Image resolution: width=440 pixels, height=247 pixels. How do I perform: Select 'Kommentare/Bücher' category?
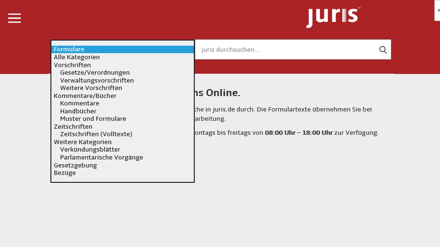(x=123, y=96)
